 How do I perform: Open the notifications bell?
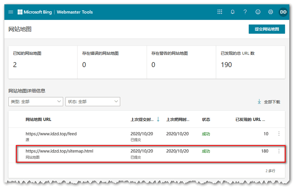(x=233, y=12)
